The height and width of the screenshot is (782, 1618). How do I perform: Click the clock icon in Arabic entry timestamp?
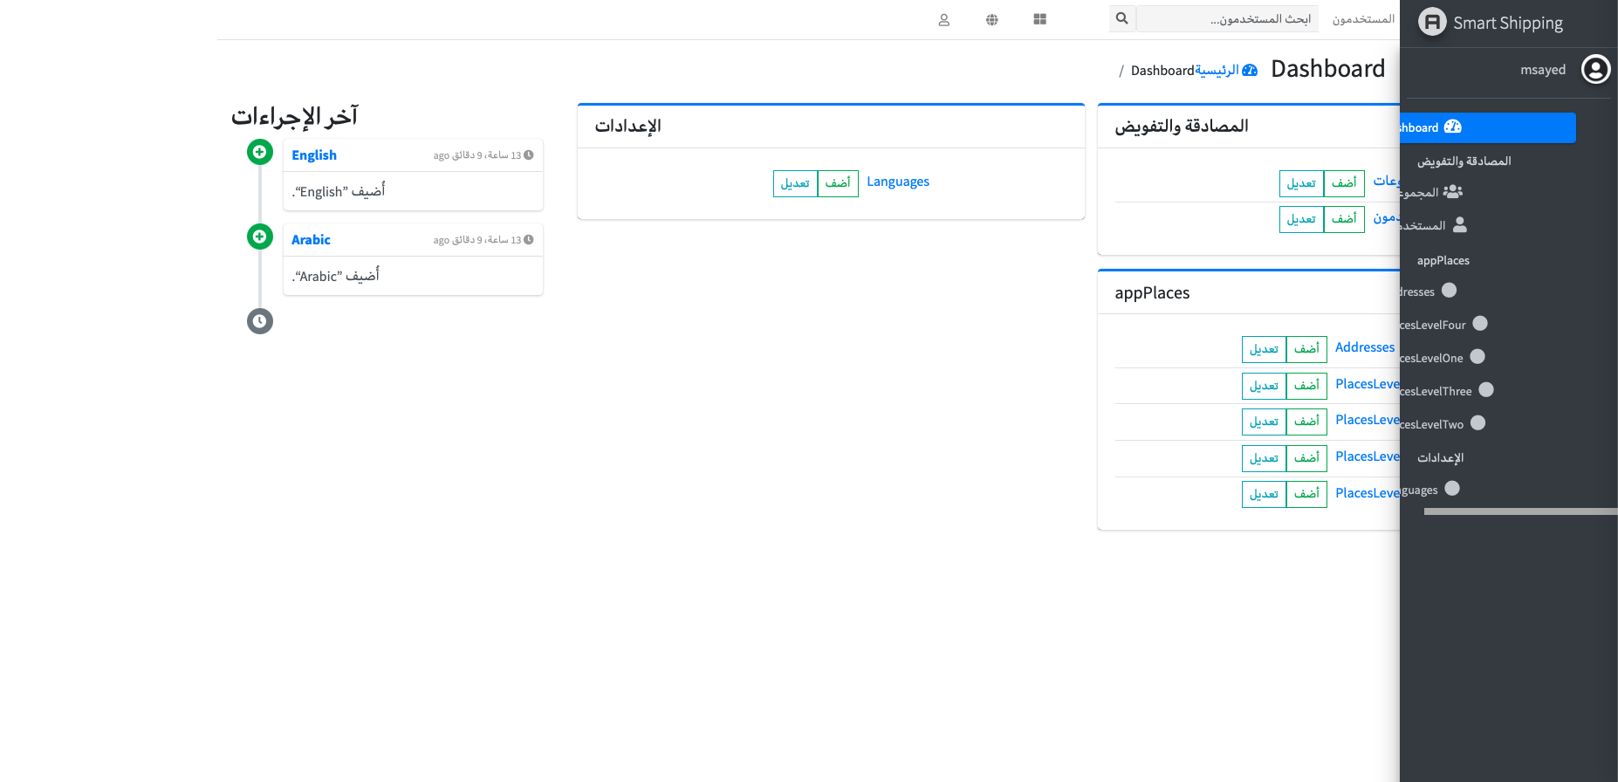529,240
